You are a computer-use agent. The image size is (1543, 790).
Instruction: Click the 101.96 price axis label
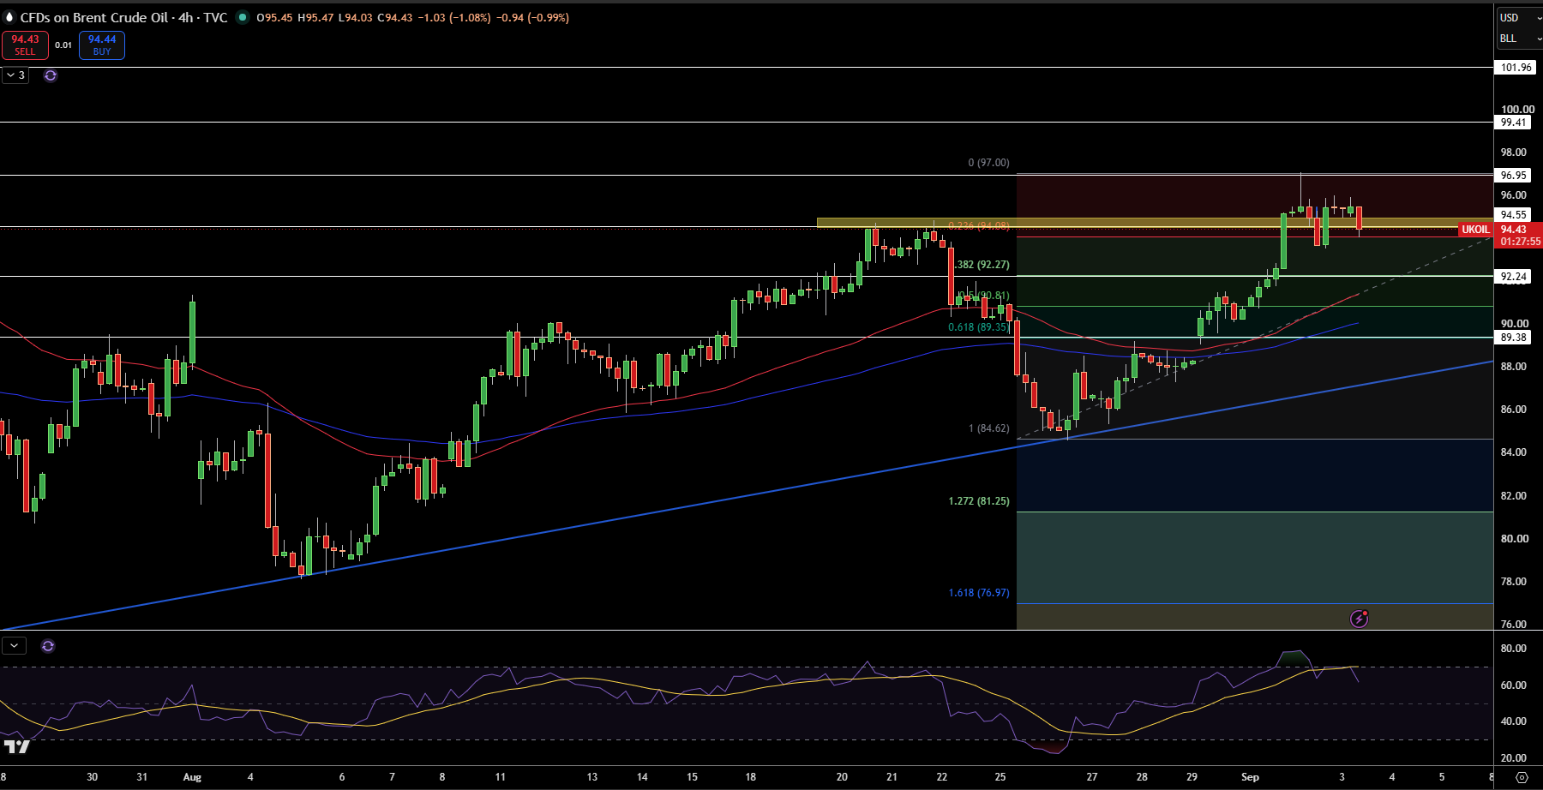(1516, 68)
